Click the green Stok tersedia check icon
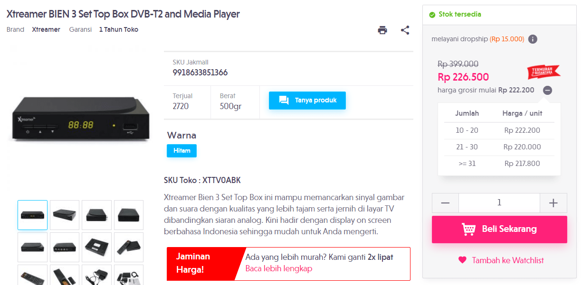Viewport: 582px width, 285px height. [432, 15]
